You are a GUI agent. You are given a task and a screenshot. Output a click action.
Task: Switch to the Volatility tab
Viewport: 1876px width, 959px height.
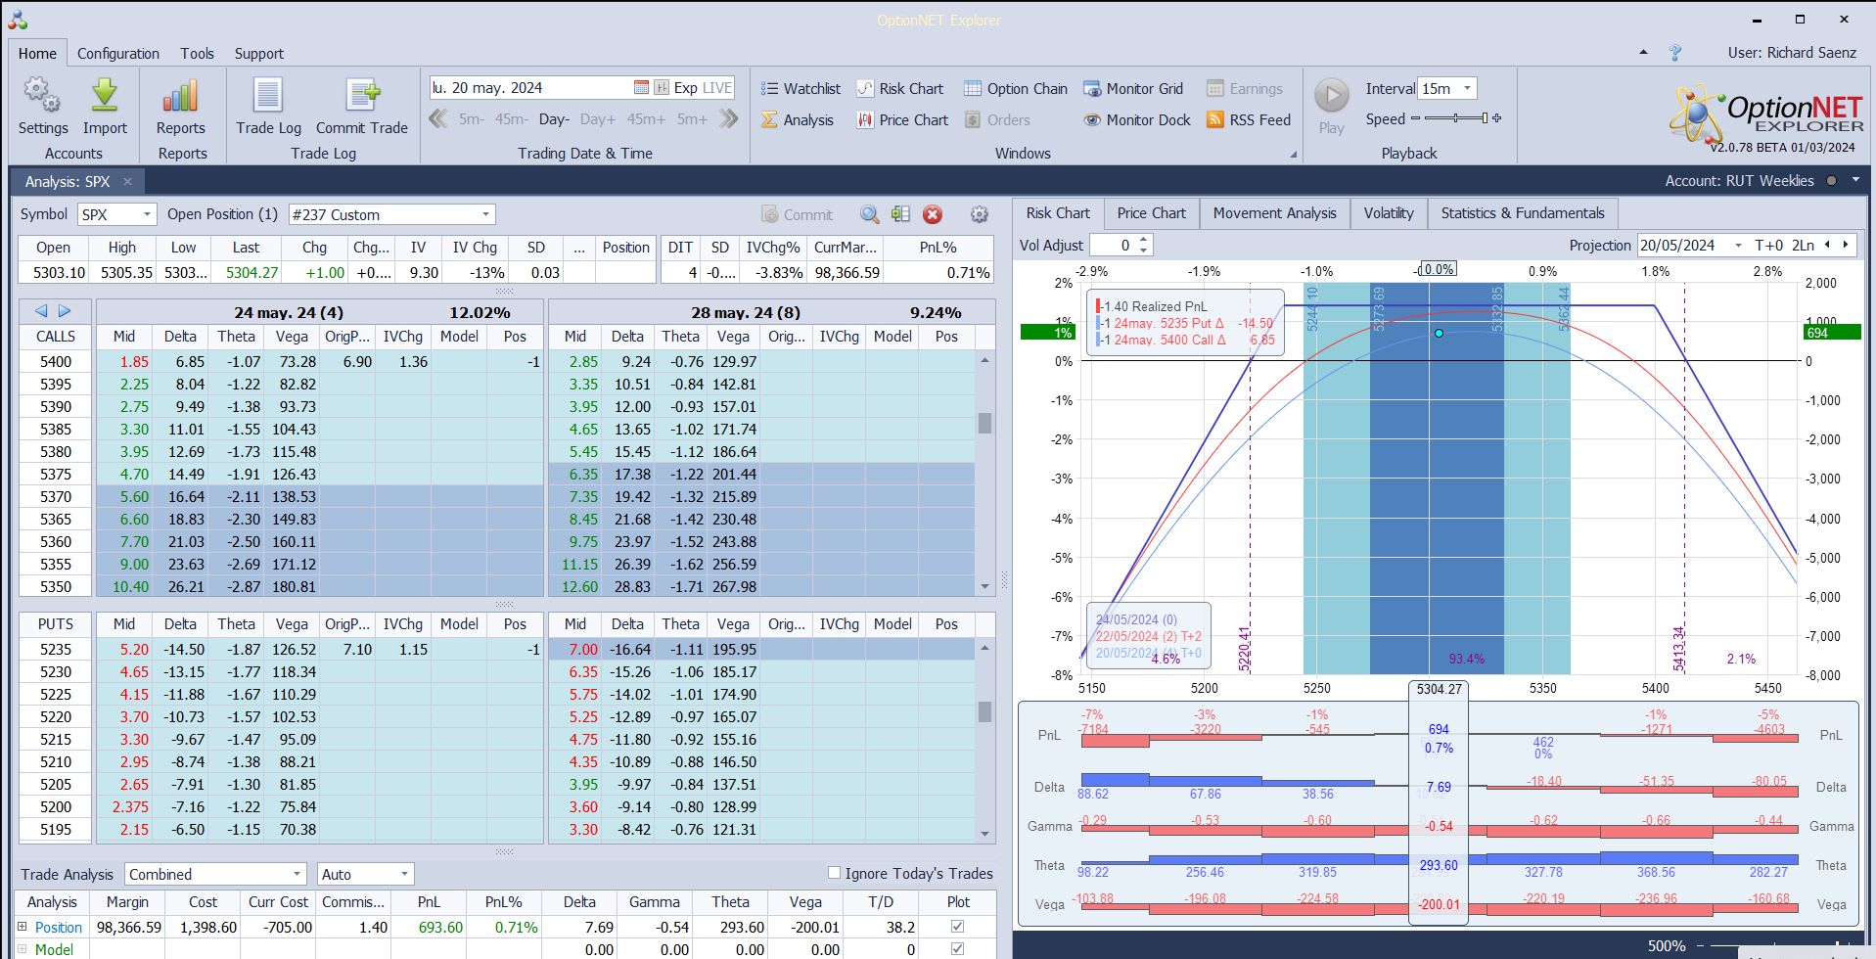1388,213
